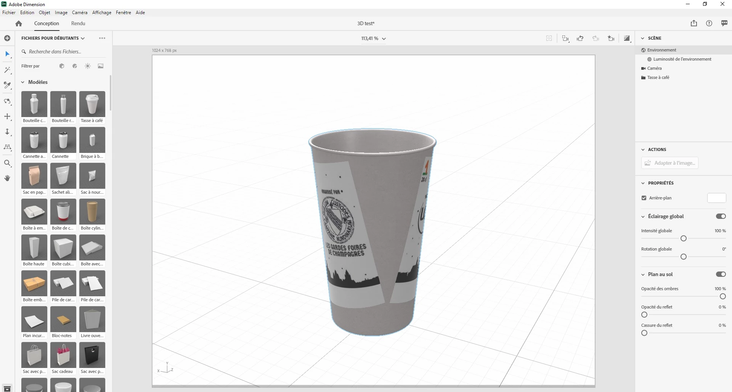Filter by lights icon
This screenshot has height=392, width=732.
click(x=88, y=66)
